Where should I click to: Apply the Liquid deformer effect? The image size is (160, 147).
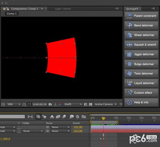[x=141, y=83]
